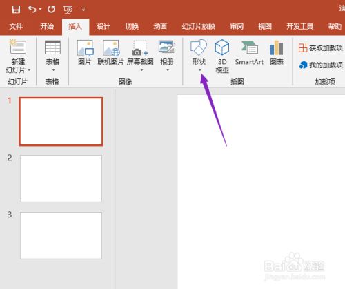
Task: Select slide 3 thumbnail
Action: click(x=61, y=235)
